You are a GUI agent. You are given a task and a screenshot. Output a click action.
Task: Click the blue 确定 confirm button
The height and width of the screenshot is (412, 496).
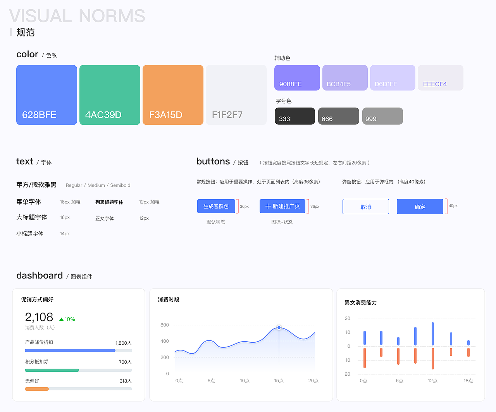coord(420,206)
